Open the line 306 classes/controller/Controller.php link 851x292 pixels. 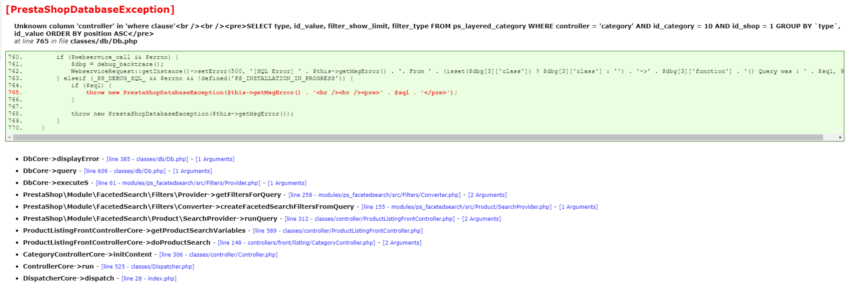(x=219, y=255)
